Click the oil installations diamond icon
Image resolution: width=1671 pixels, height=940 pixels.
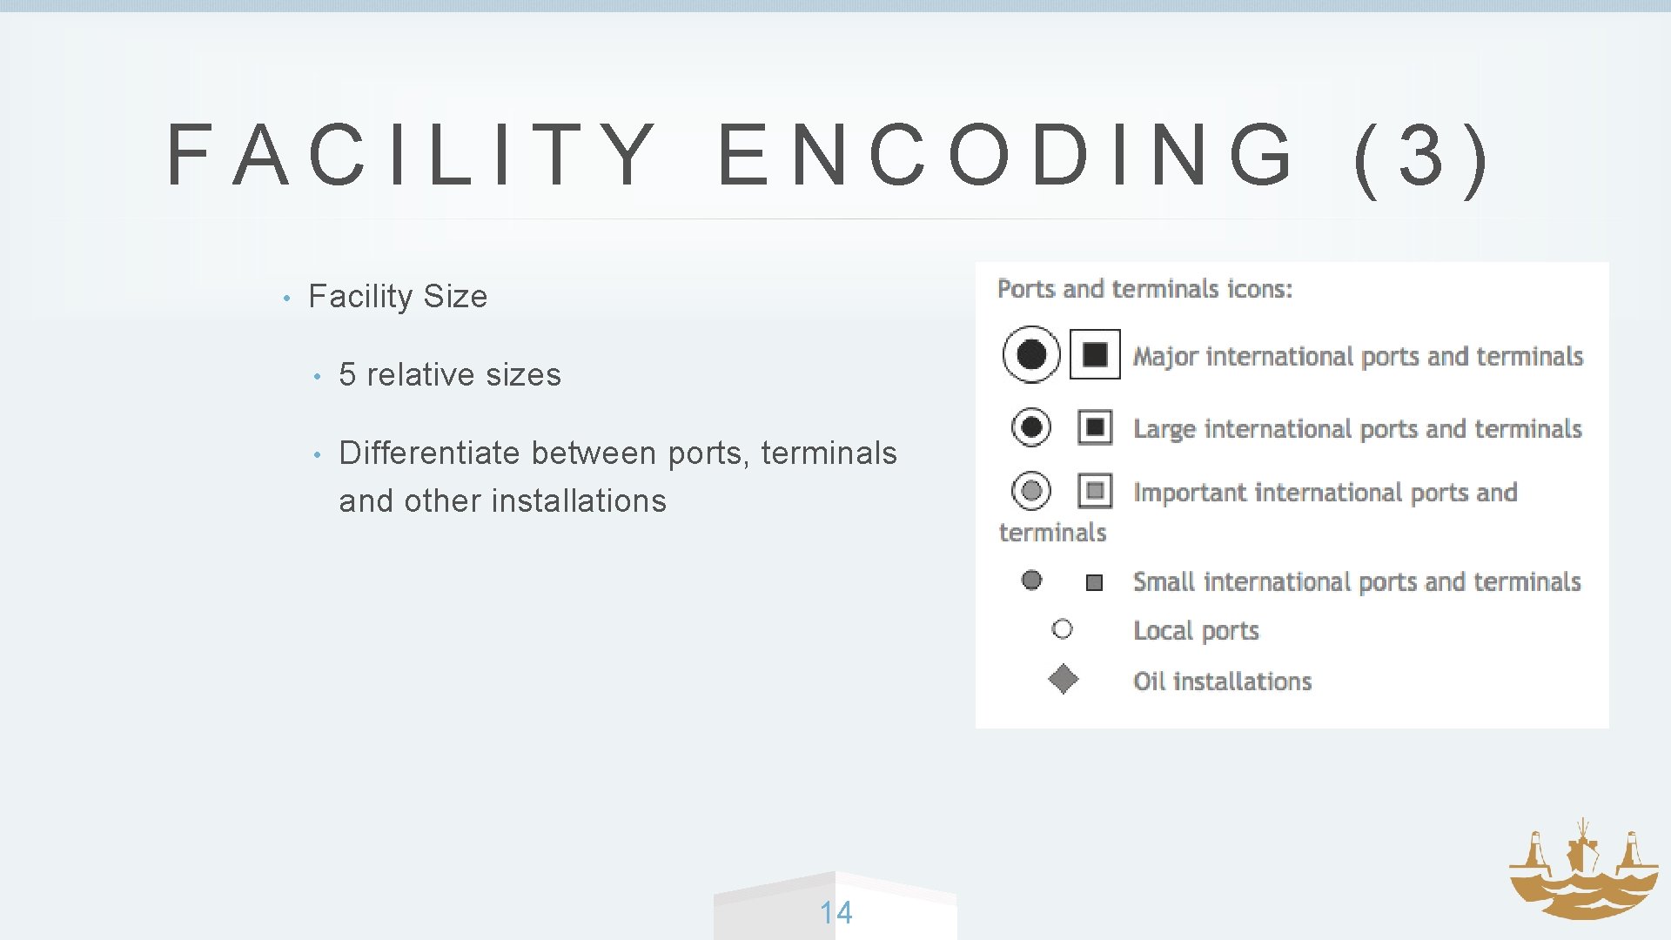pyautogui.click(x=1063, y=679)
